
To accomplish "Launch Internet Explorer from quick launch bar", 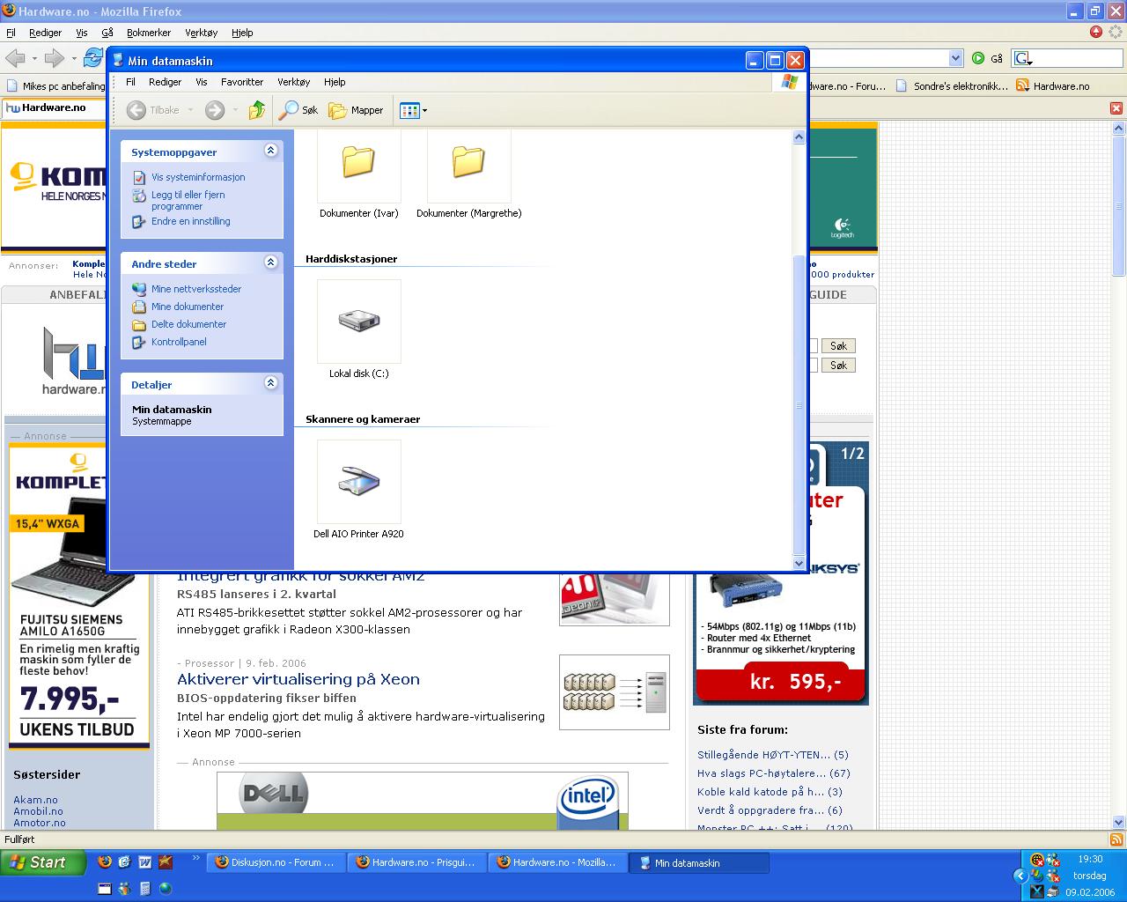I will 124,862.
